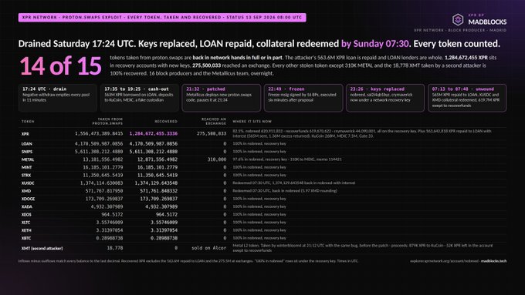Screen dimensions: 525x295
Task: Click XPR taken amount 1,556,473,389.8415
Action: tap(99, 133)
